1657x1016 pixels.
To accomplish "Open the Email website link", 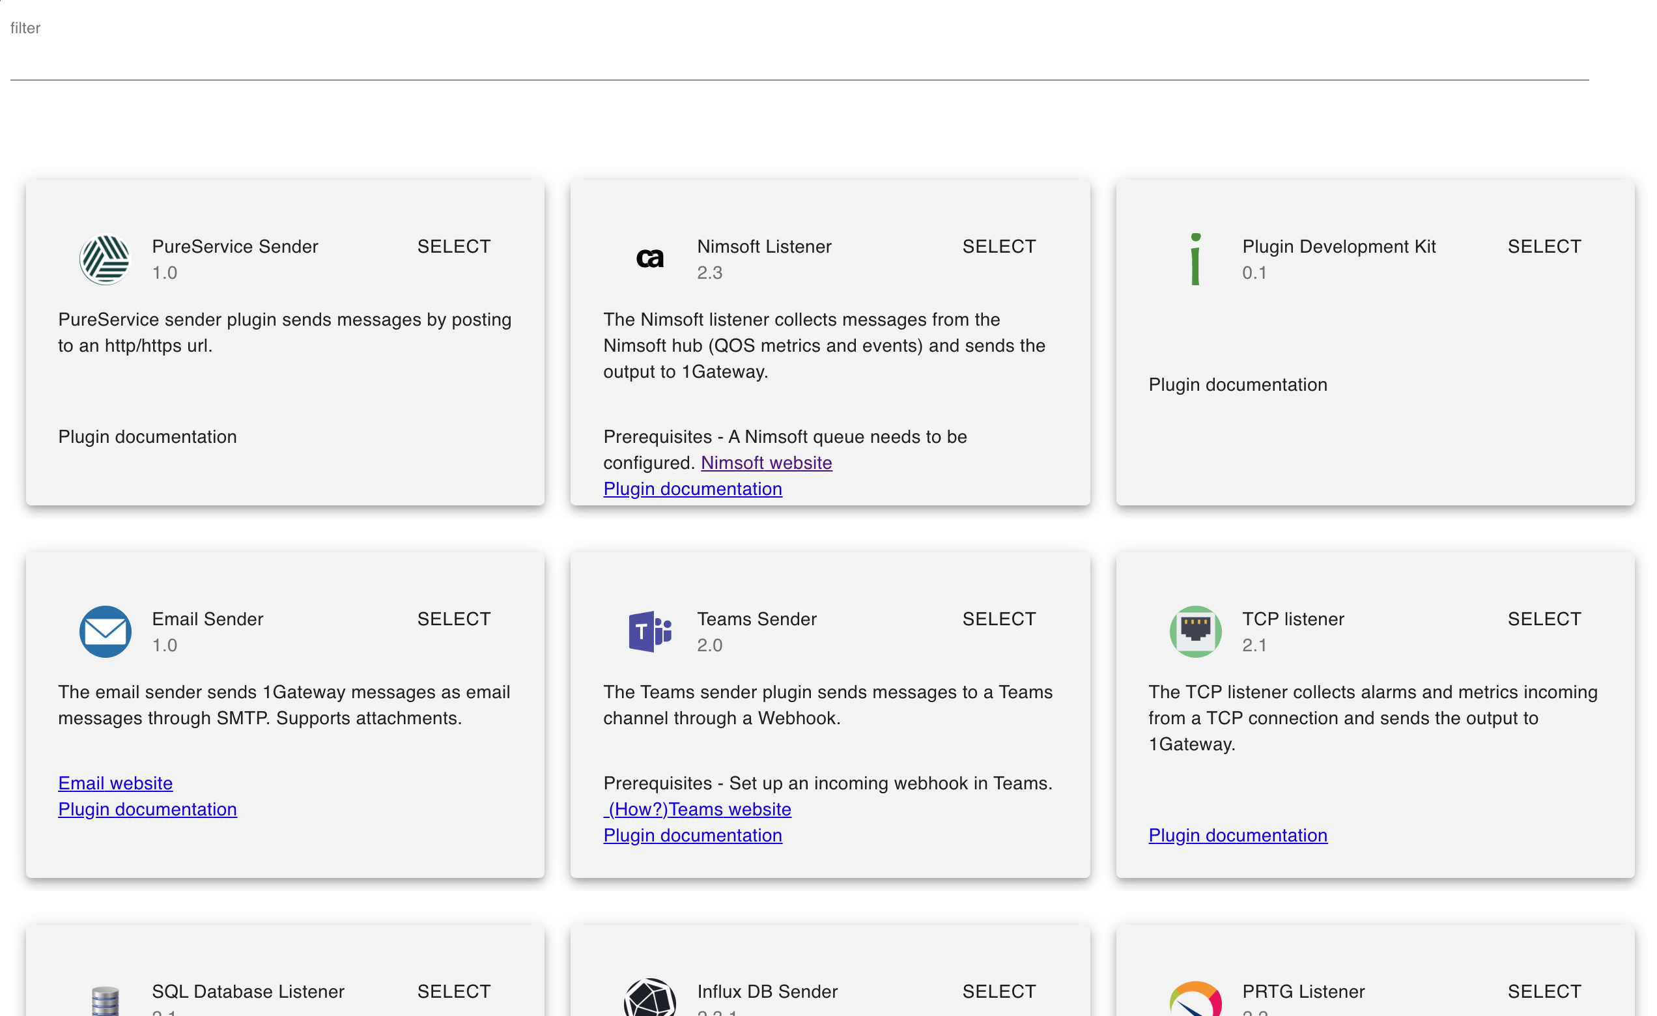I will (115, 783).
